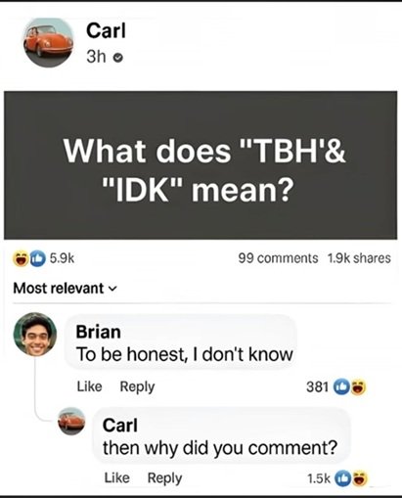Viewport: 402px width, 498px height.
Task: Open Brian's profile photo
Action: pos(35,334)
